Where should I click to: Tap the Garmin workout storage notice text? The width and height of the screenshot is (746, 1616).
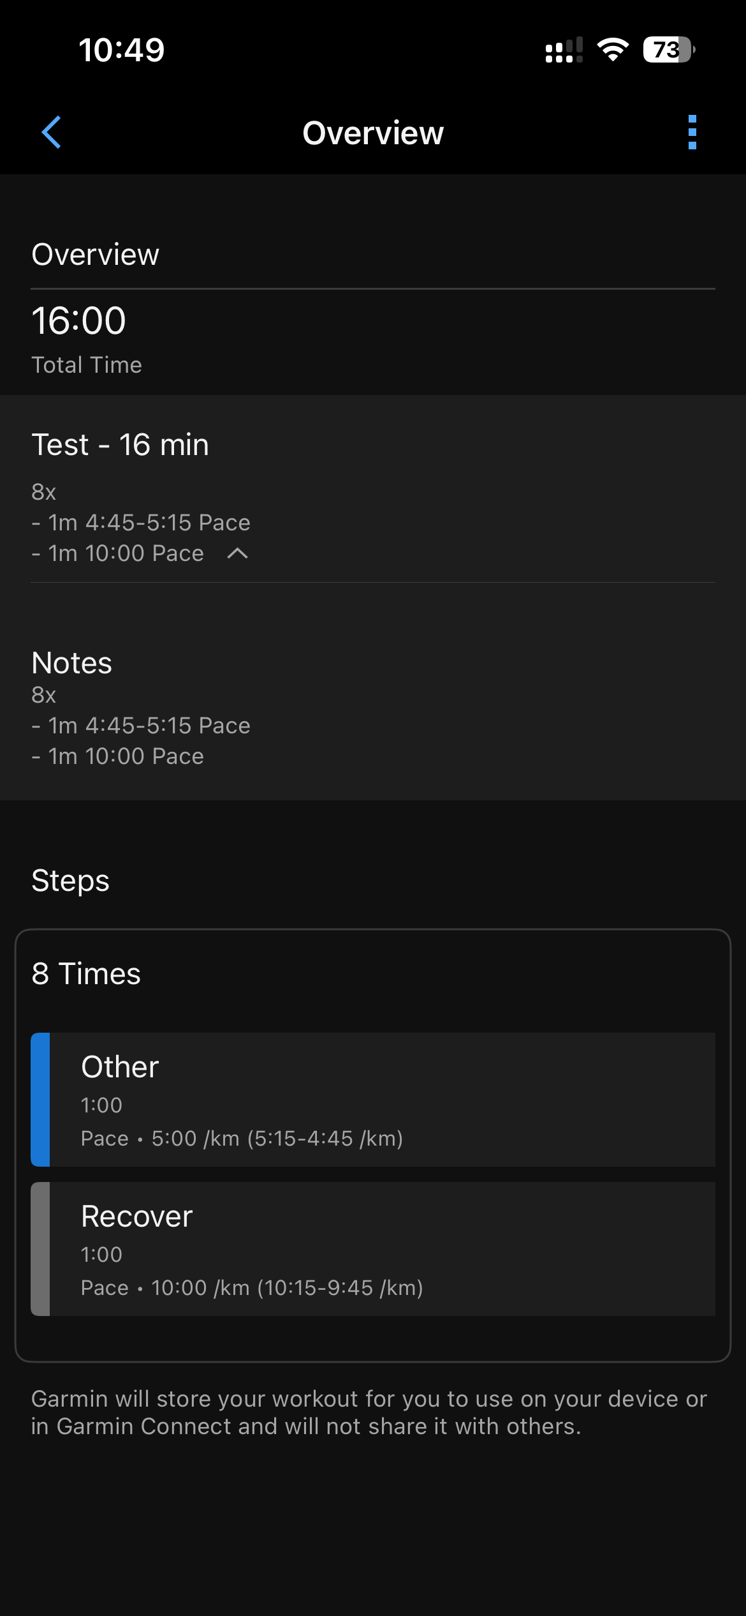(370, 1412)
